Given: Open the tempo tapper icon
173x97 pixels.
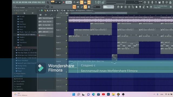Looking at the screenshot, I should [x=144, y=7].
